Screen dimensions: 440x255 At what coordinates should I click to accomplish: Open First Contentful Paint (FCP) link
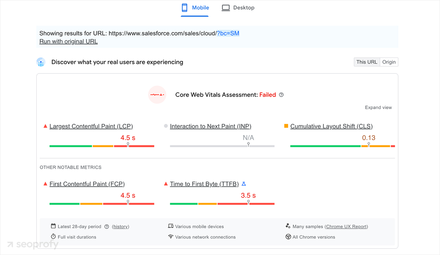87,184
